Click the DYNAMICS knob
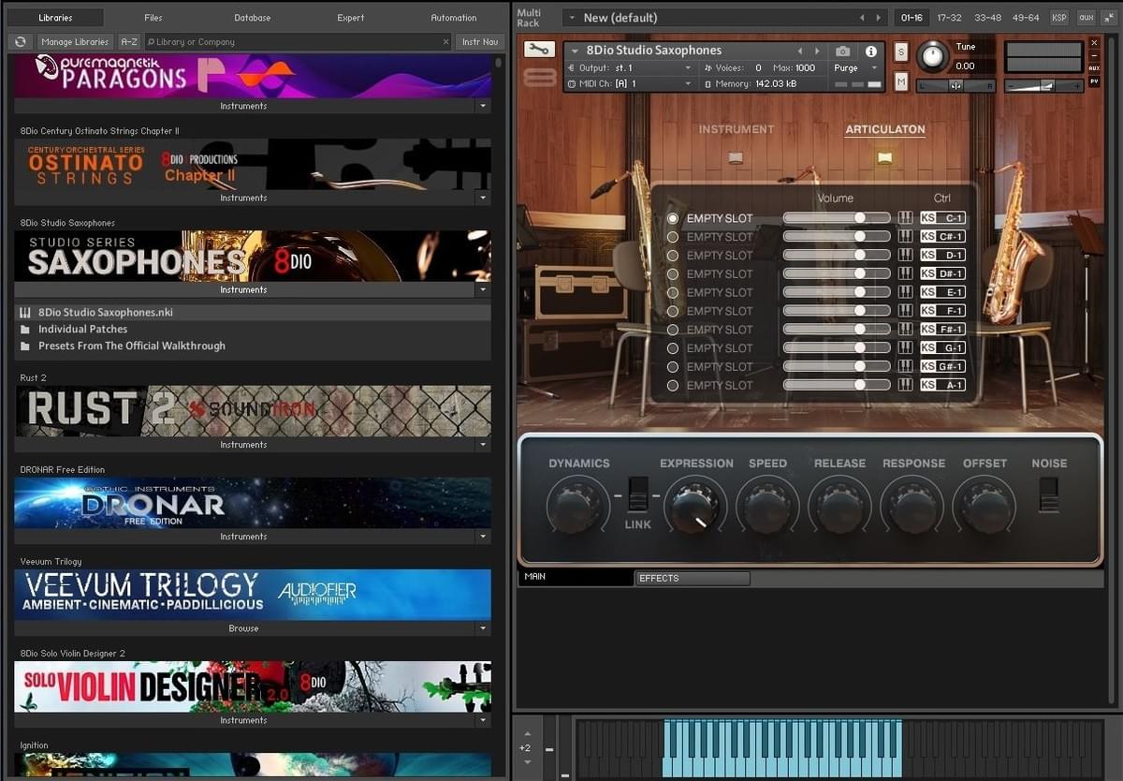 point(576,506)
